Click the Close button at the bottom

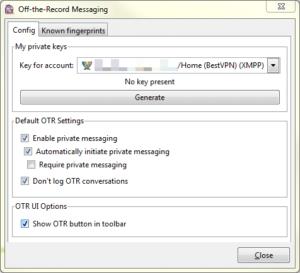tap(263, 255)
